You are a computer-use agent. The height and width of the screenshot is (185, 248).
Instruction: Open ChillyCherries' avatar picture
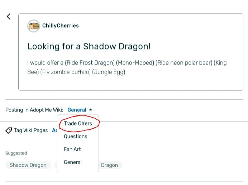click(x=34, y=26)
